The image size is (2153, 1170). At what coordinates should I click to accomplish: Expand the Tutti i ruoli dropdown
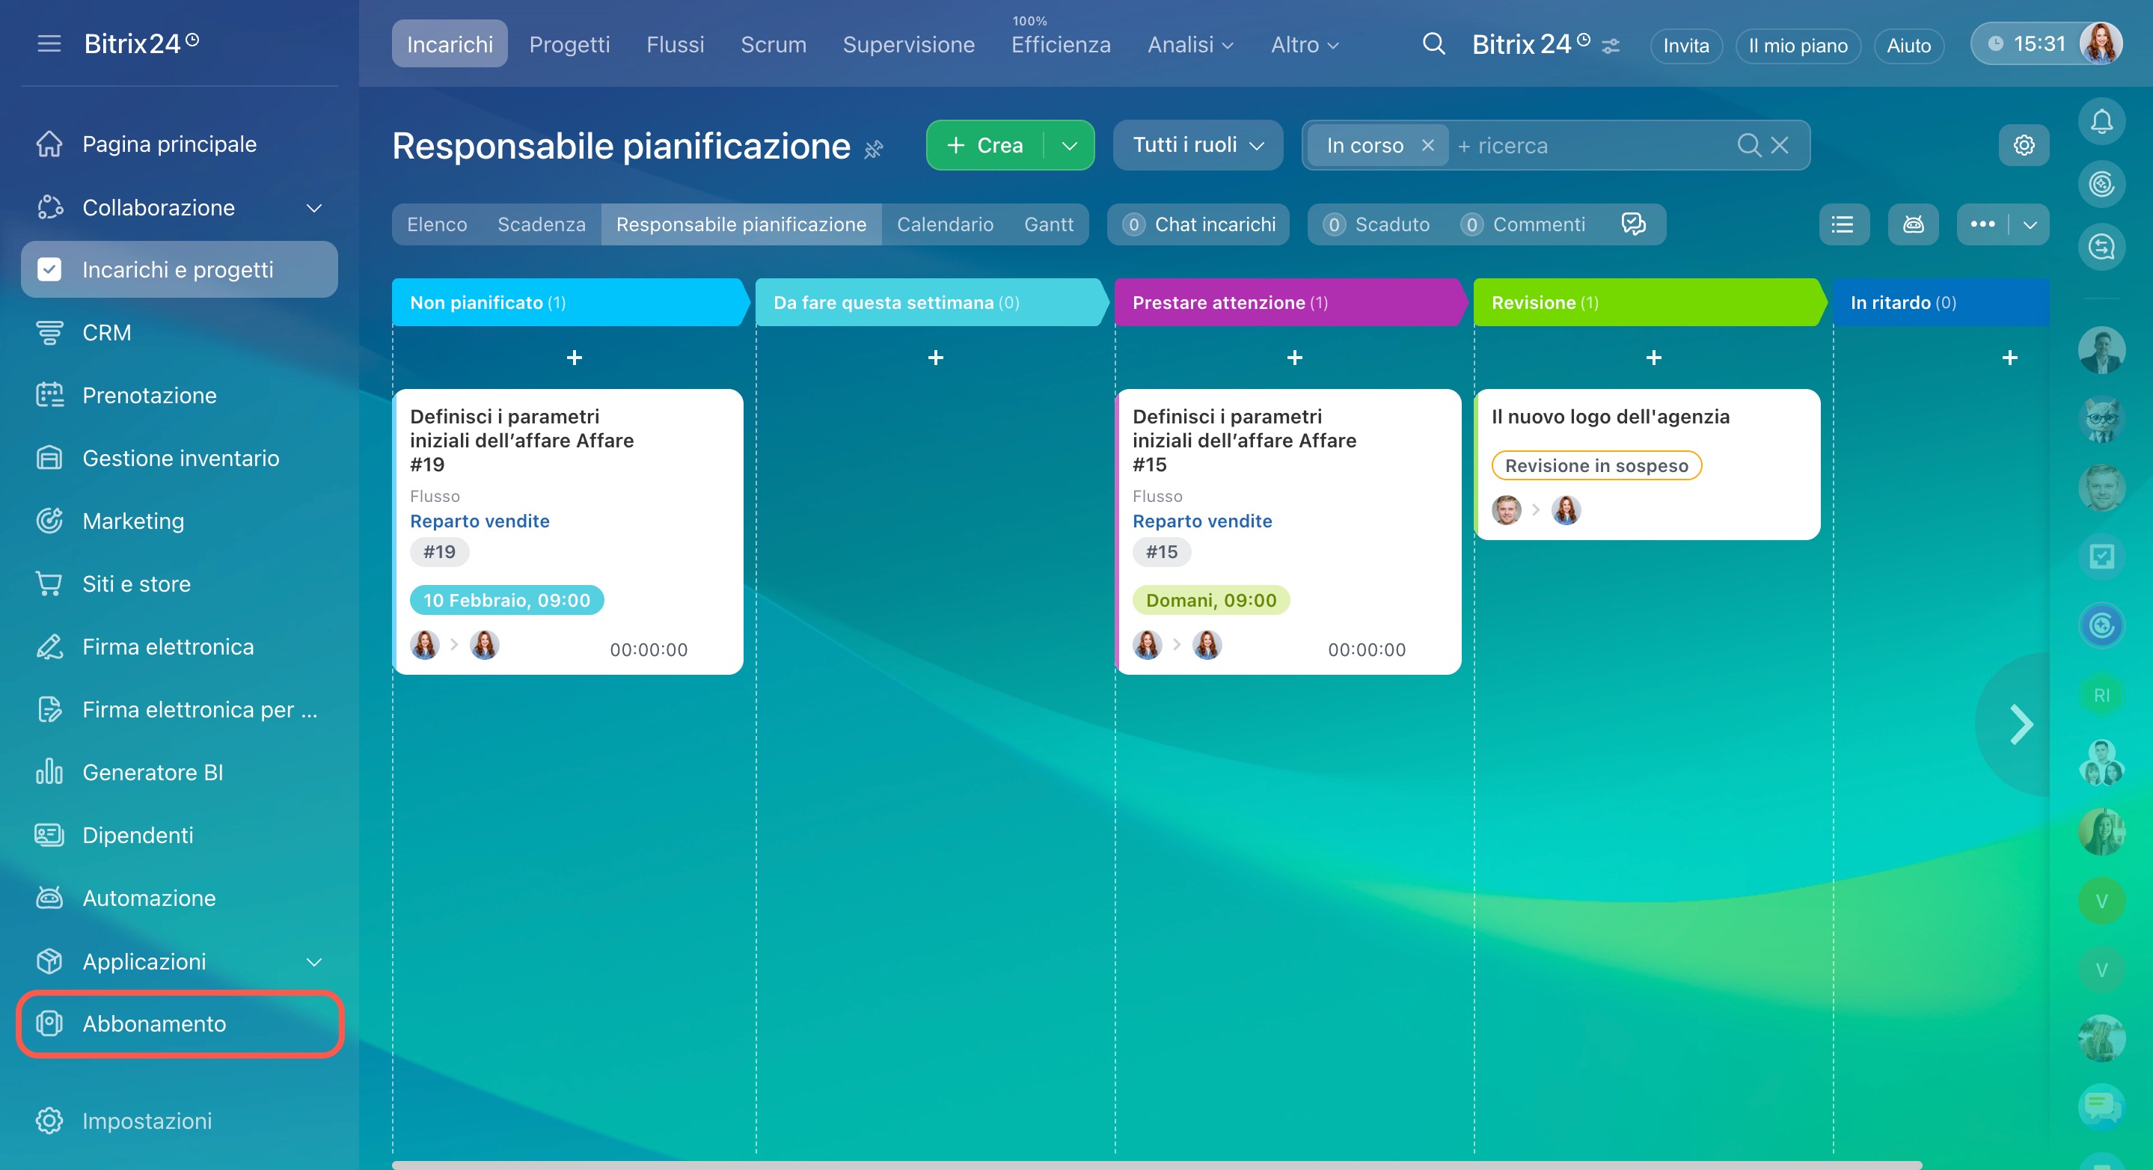point(1197,145)
